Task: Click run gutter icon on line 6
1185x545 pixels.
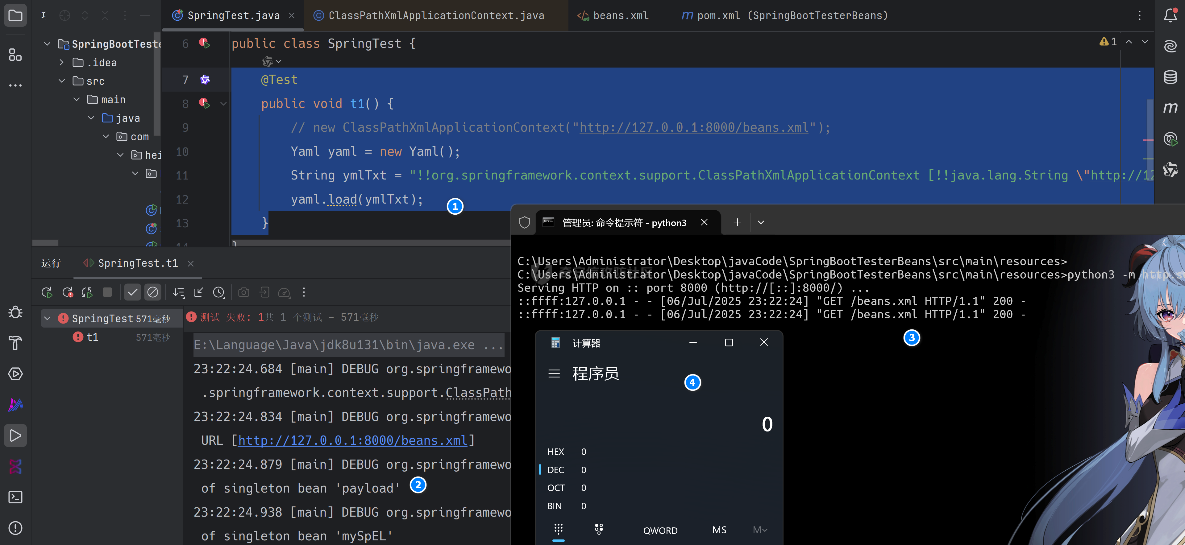Action: (204, 43)
